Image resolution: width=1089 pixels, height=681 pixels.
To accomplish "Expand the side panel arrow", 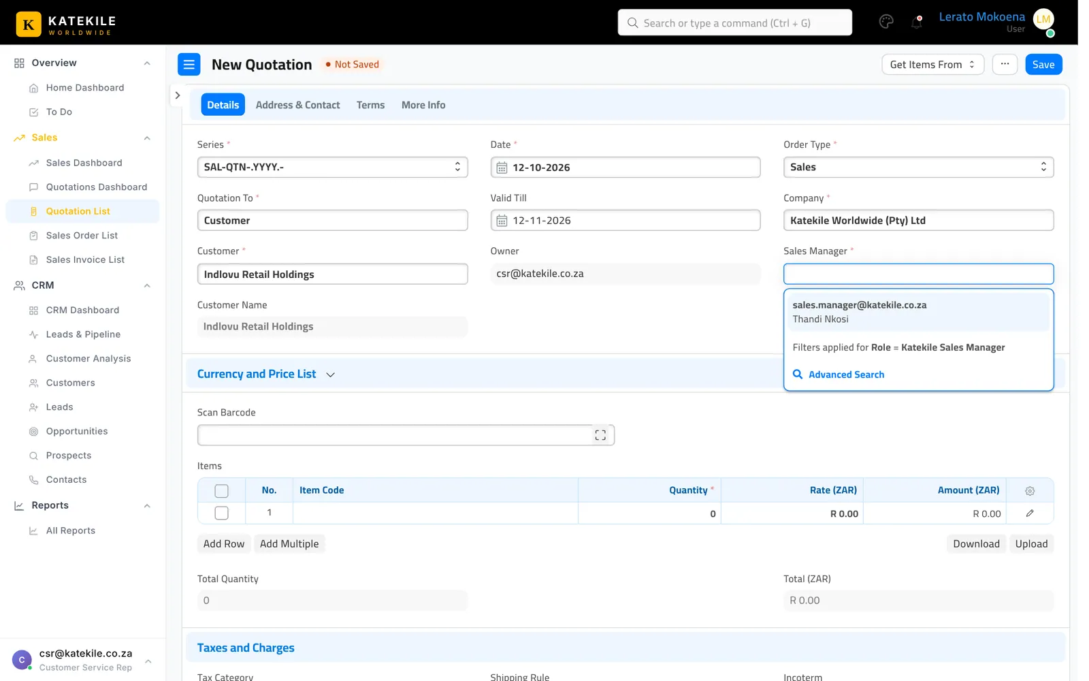I will point(177,95).
